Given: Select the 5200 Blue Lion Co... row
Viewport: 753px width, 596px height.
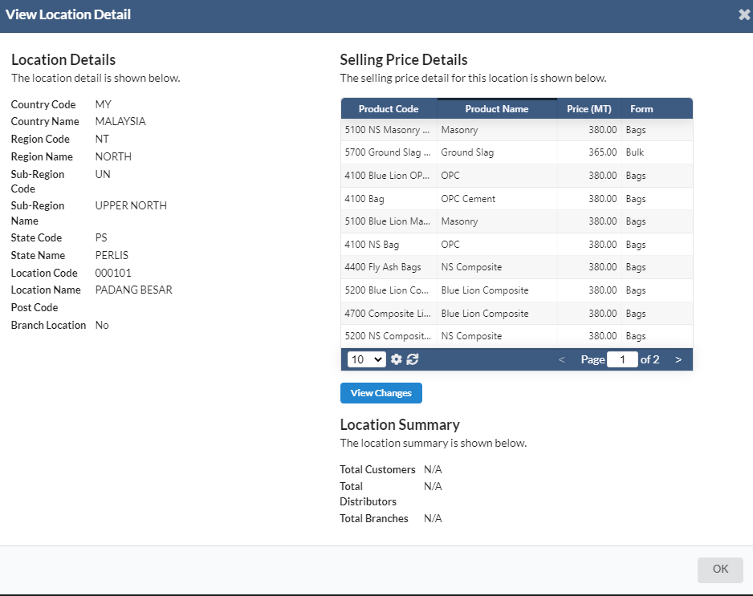Looking at the screenshot, I should coord(517,290).
